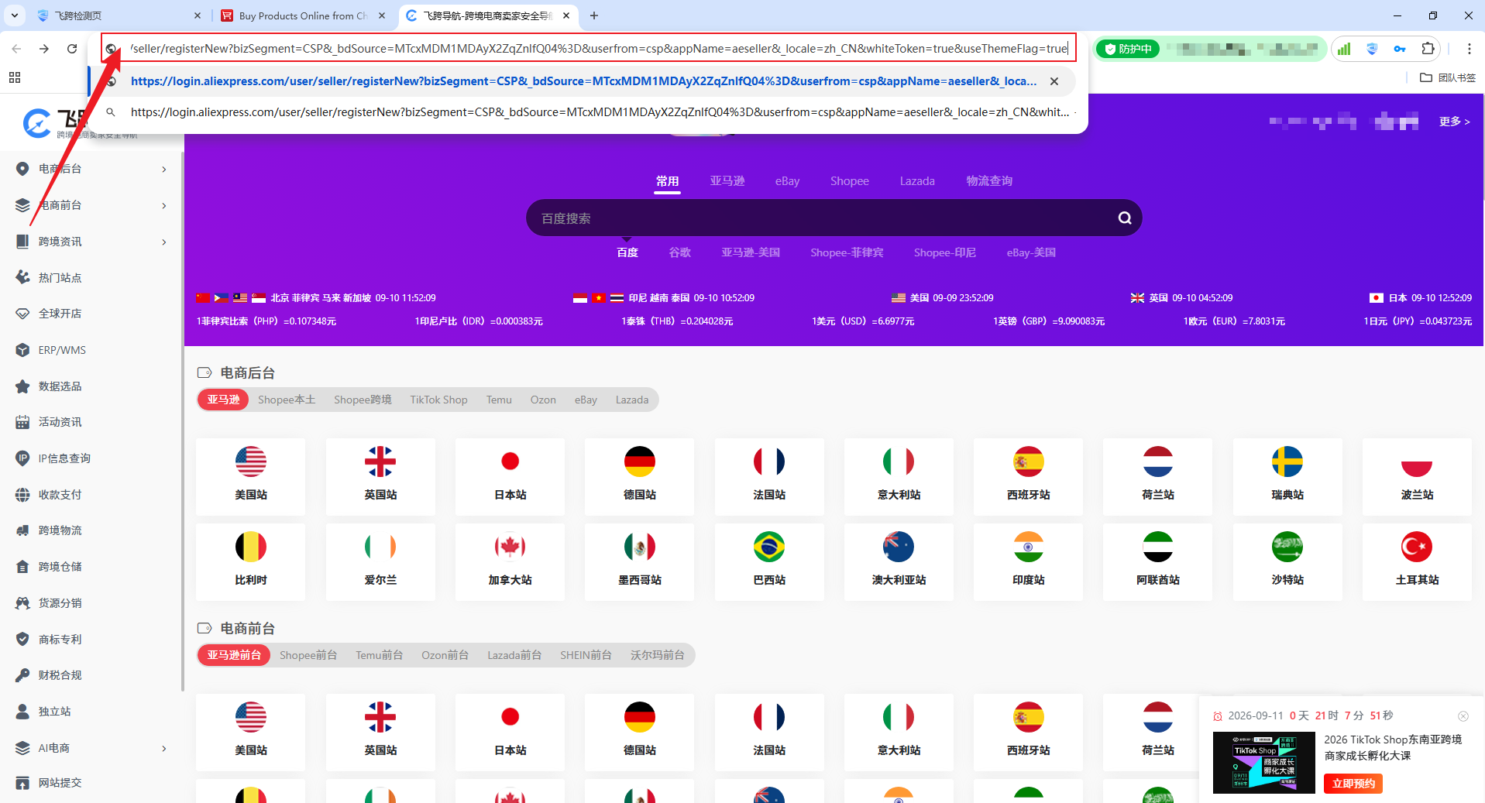The width and height of the screenshot is (1485, 803).
Task: Select the TikTok Shop tab under 电商后台
Action: tap(438, 400)
